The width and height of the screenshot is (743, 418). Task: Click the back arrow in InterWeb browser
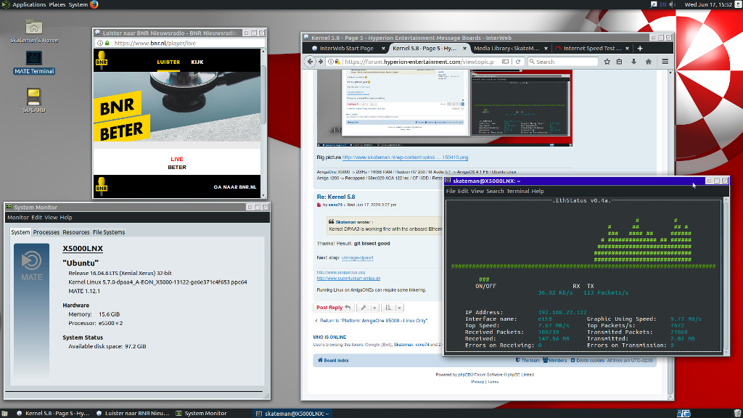(310, 62)
